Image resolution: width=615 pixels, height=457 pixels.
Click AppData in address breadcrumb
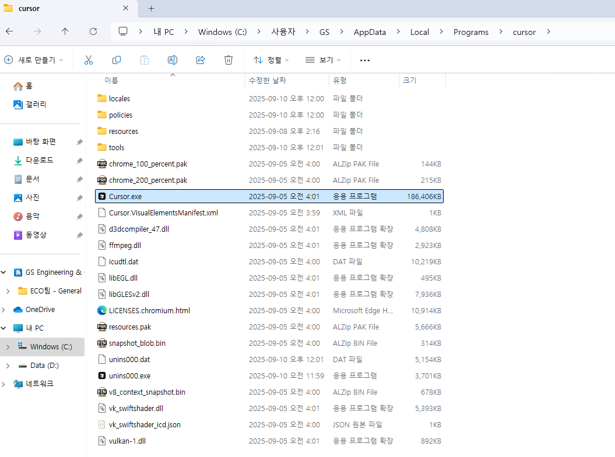(x=370, y=32)
